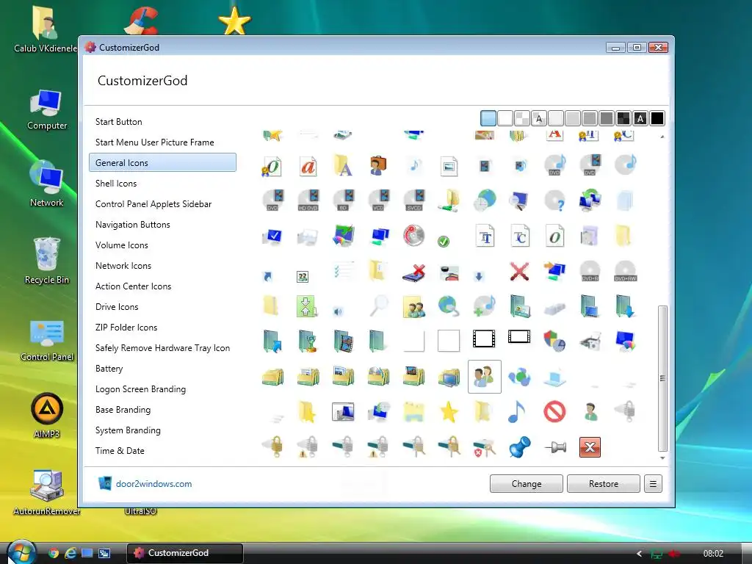
Task: Choose the light blue background swatch
Action: 488,118
